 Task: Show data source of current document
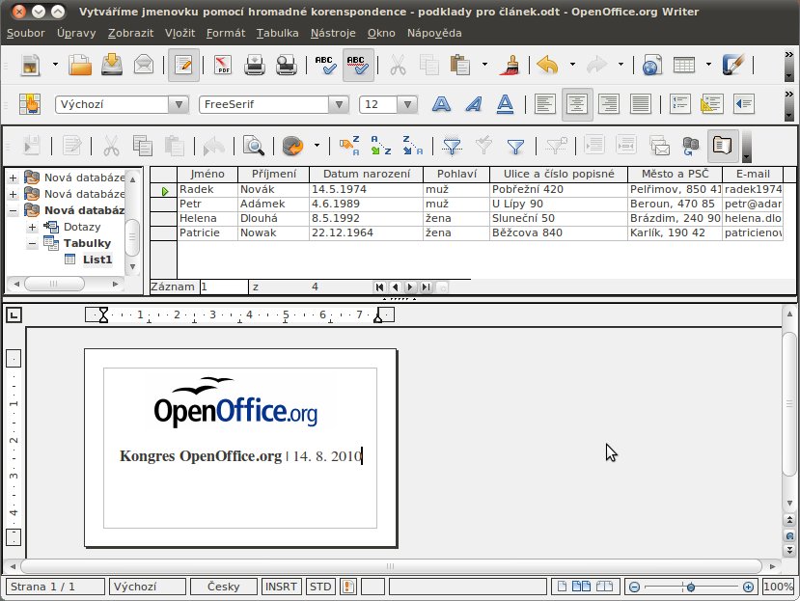coord(691,146)
